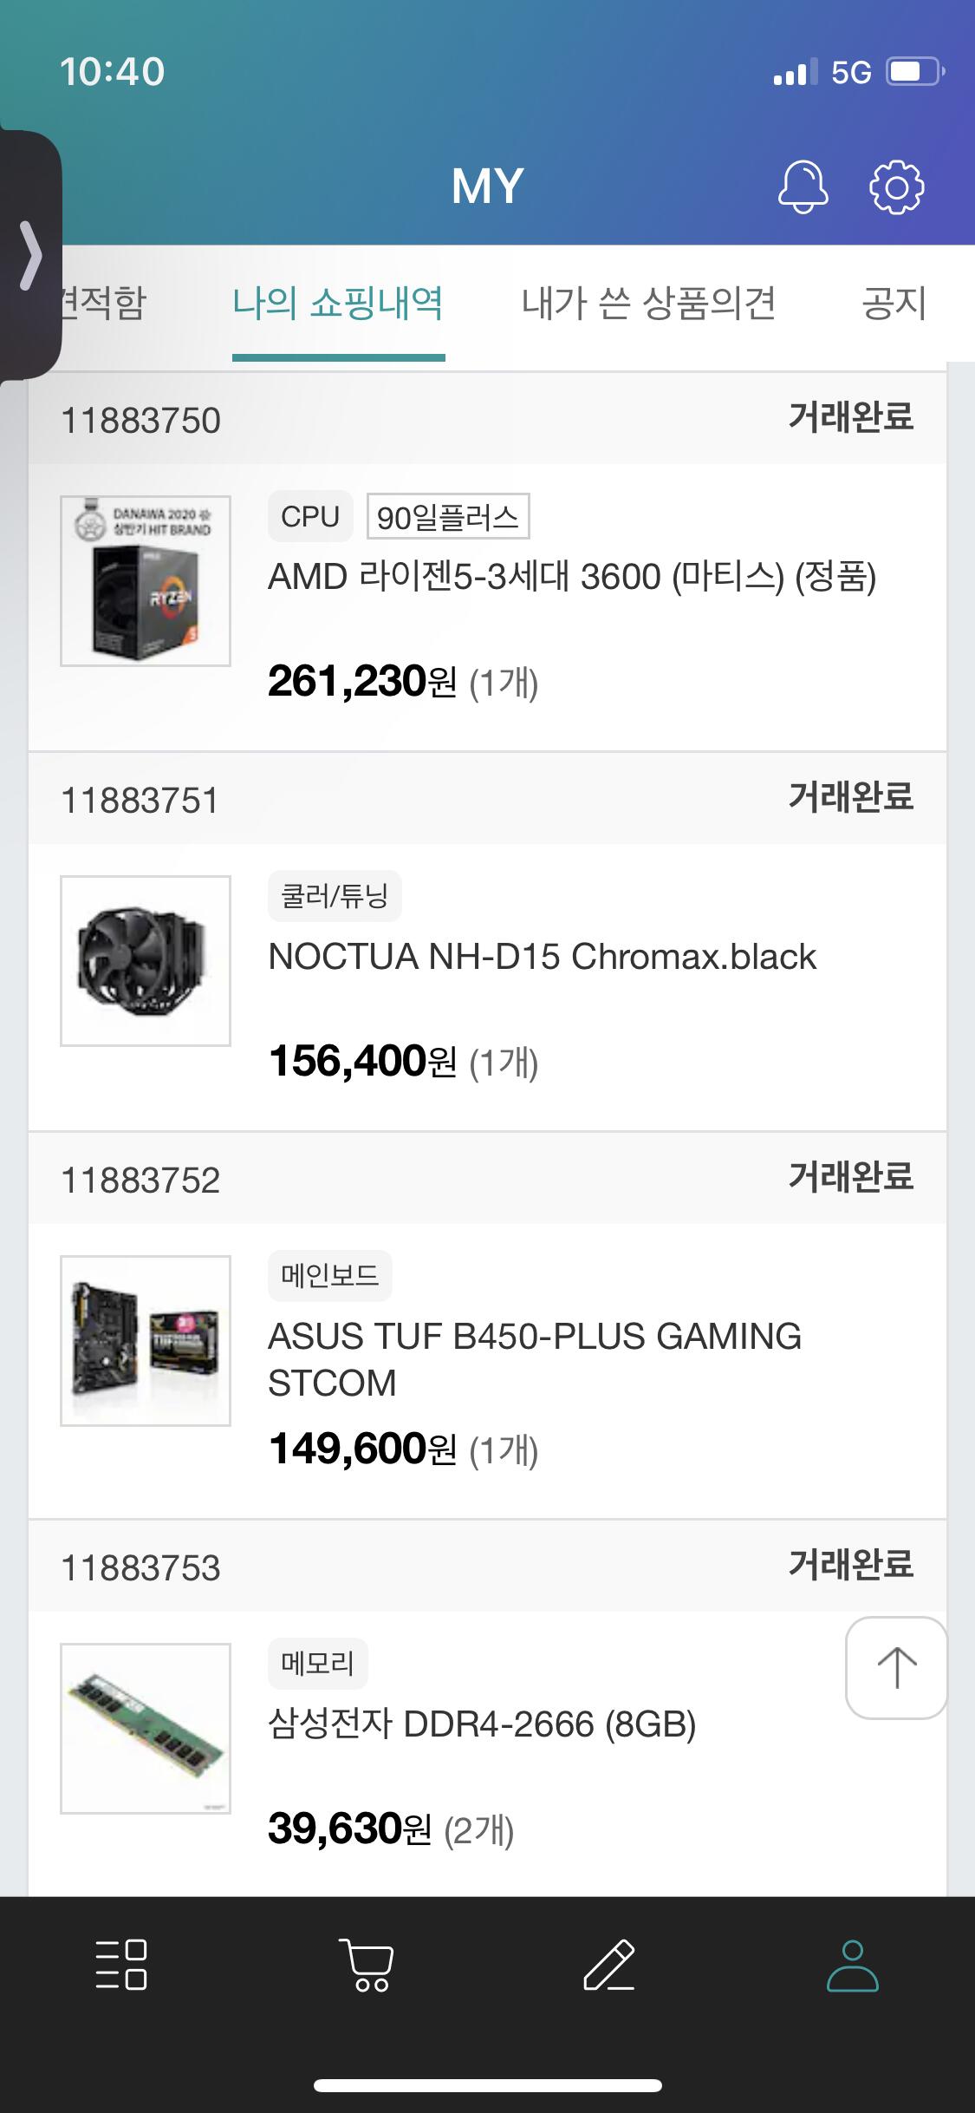
Task: Open the 공지 tab
Action: coord(894,303)
